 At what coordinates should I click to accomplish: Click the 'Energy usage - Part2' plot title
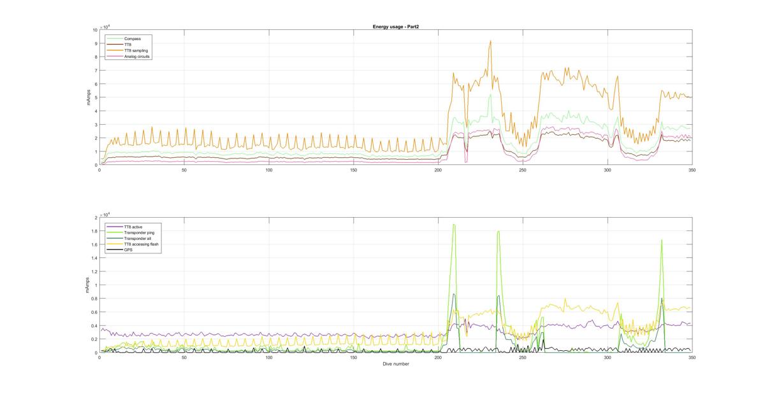click(395, 27)
